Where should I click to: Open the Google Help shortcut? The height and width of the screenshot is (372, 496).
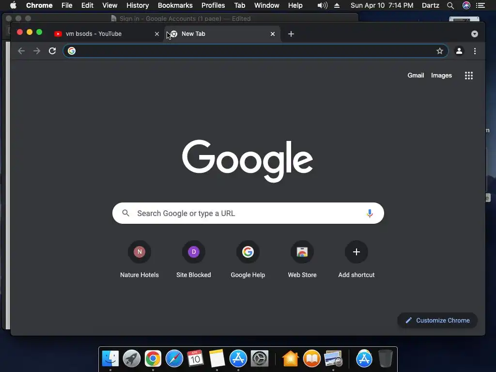pos(248,260)
